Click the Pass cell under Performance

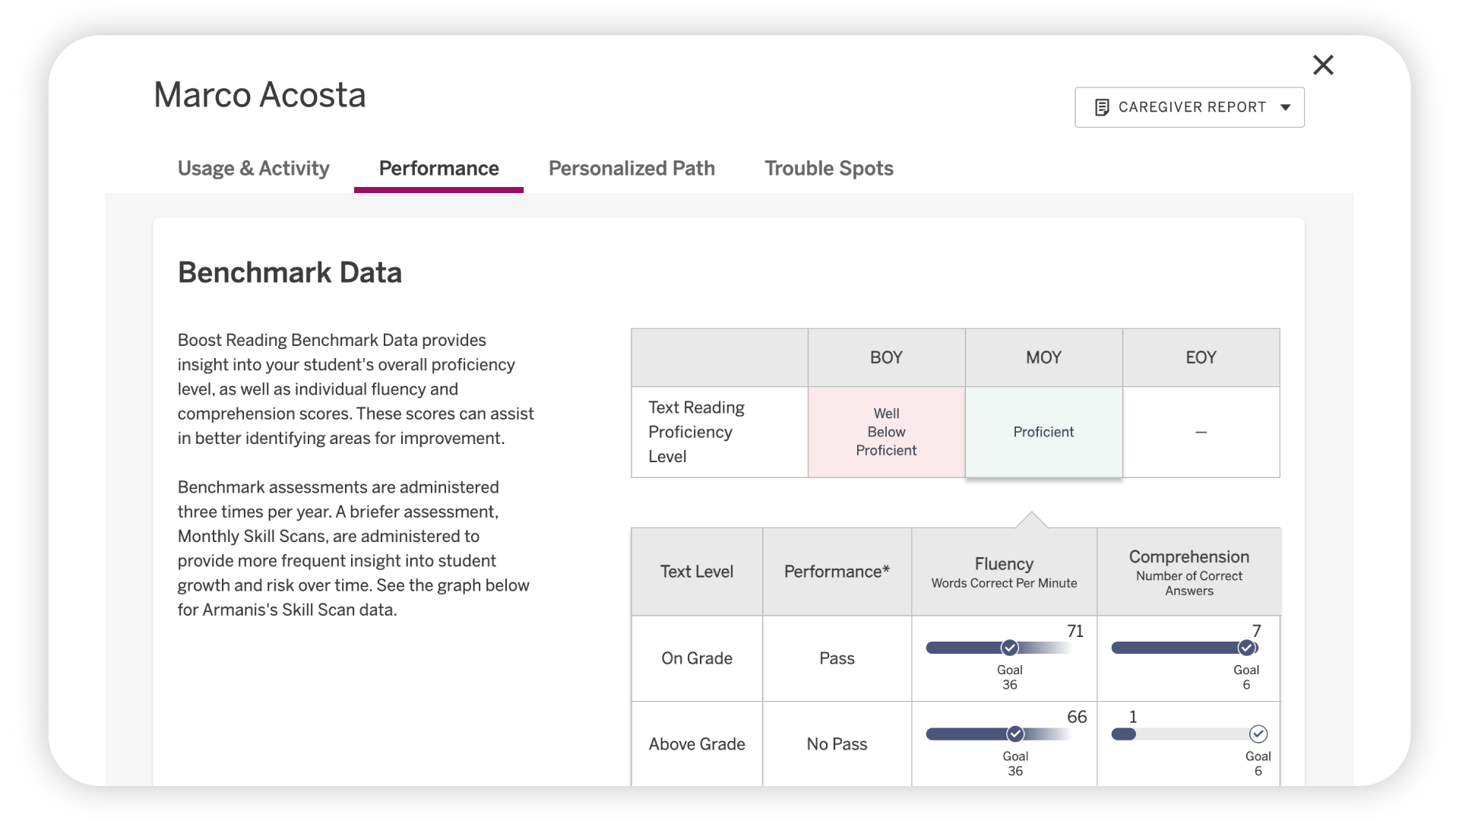(837, 658)
